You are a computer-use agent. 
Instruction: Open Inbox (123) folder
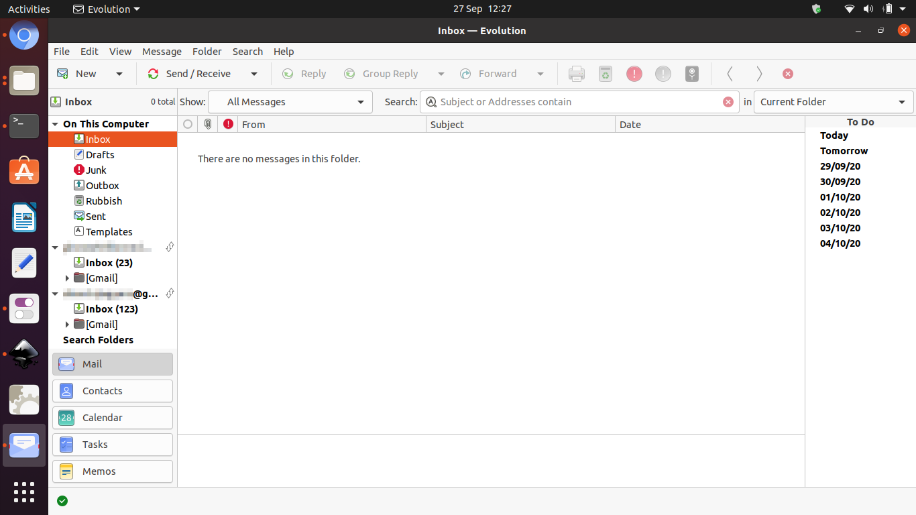tap(111, 309)
